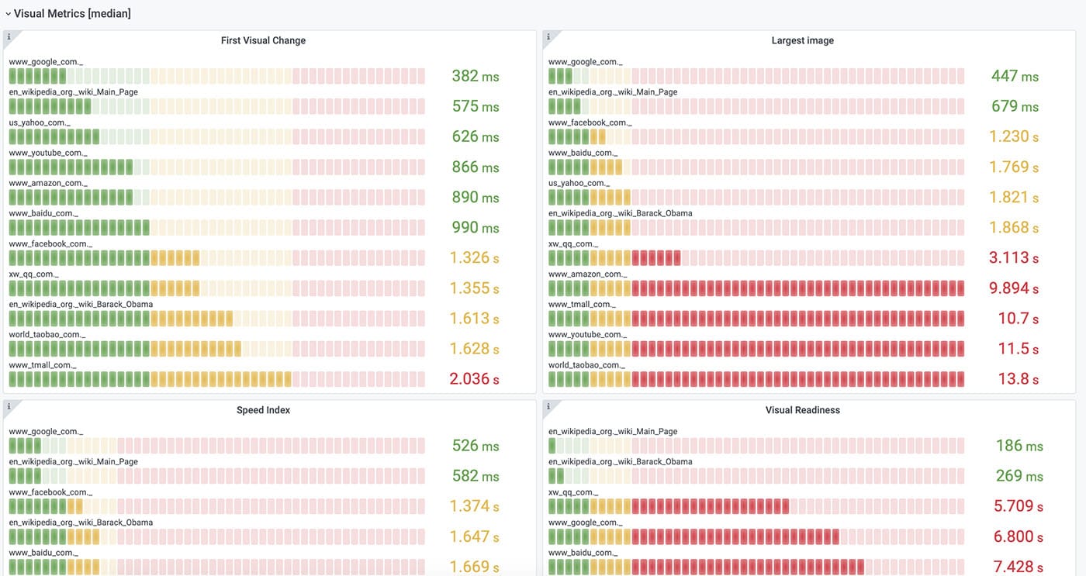Click the www_google_com bar in First Visual Change
The width and height of the screenshot is (1086, 576).
tap(216, 76)
